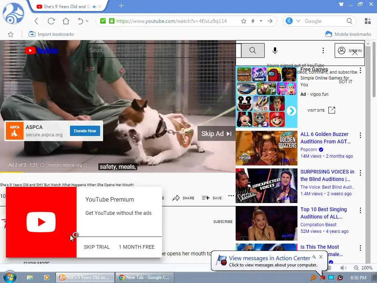
Task: Click the green security check shield icon
Action: pyautogui.click(x=103, y=21)
